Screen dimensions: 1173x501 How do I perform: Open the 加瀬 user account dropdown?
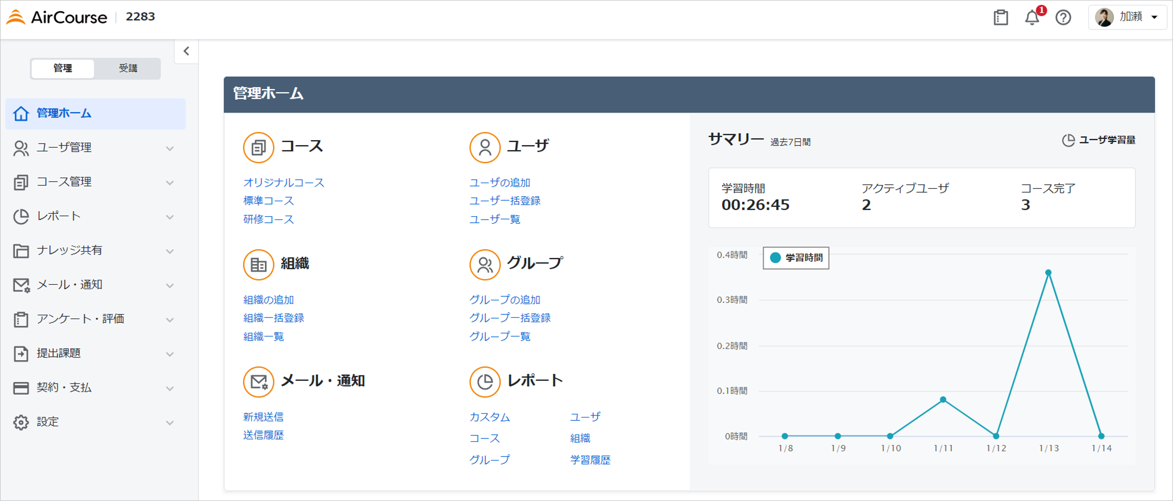(x=1127, y=17)
